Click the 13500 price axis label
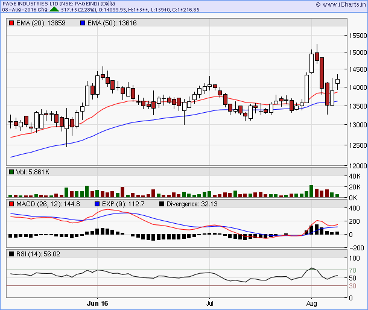The width and height of the screenshot is (368, 310). 358,106
